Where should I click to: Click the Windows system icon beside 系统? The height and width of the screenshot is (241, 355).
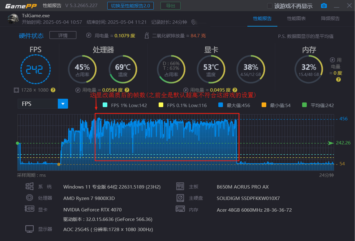[x=29, y=186]
